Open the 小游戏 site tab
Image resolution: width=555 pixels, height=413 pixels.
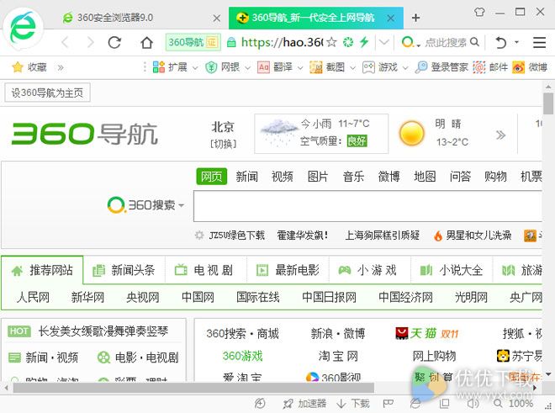(x=369, y=270)
